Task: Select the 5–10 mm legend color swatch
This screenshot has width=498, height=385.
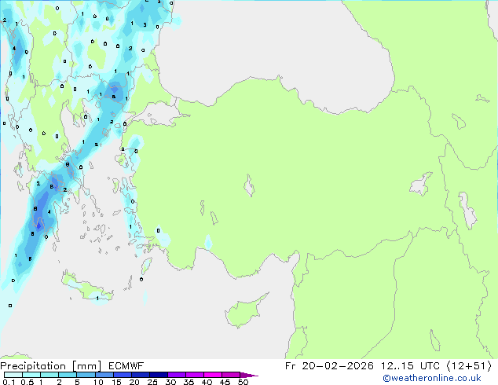Action: coord(86,375)
